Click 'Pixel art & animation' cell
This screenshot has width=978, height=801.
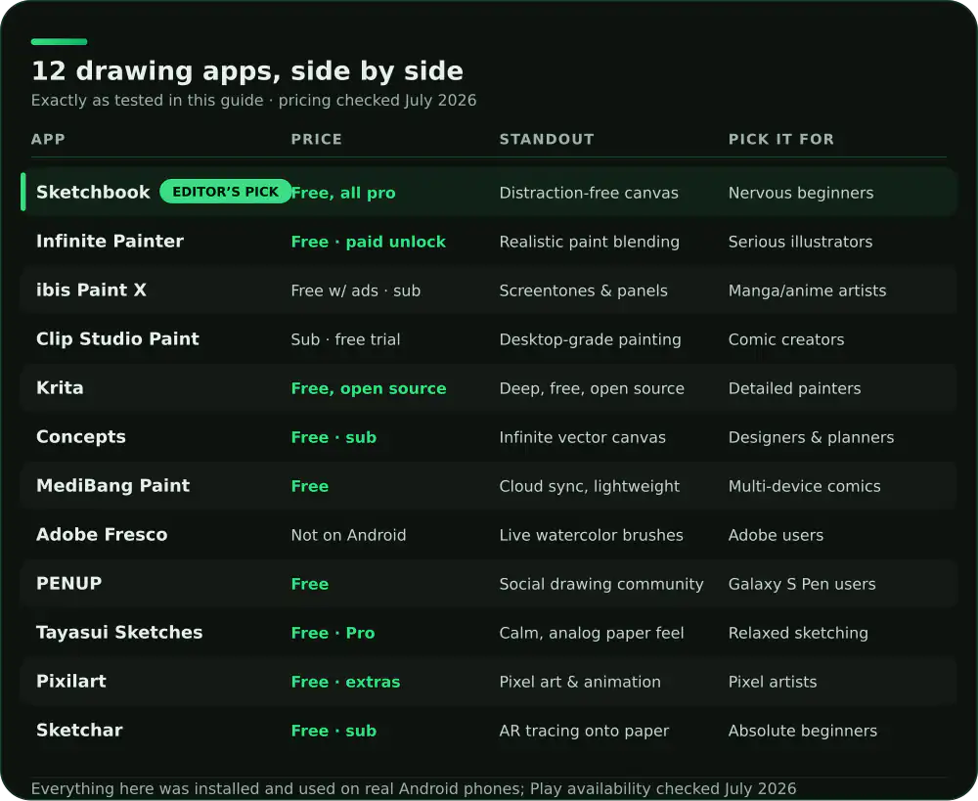tap(580, 682)
